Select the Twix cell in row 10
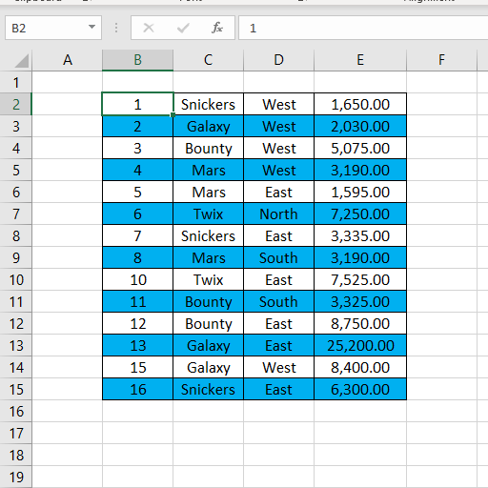Image resolution: width=488 pixels, height=488 pixels. tap(208, 279)
